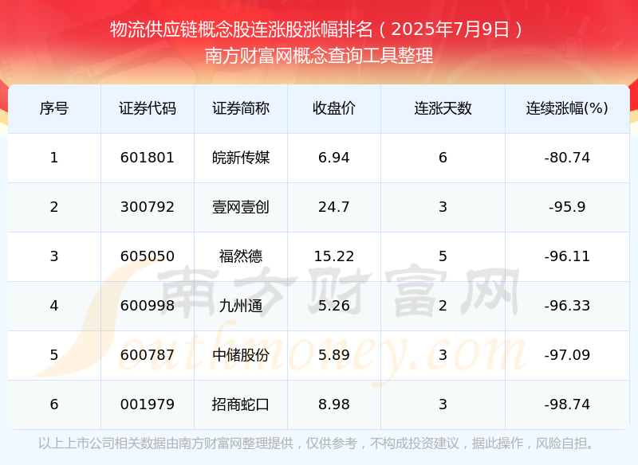The height and width of the screenshot is (465, 638).
Task: Click the value -95.9
Action: tap(567, 207)
